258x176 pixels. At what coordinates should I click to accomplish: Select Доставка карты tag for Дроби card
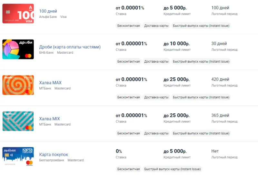(x=156, y=61)
